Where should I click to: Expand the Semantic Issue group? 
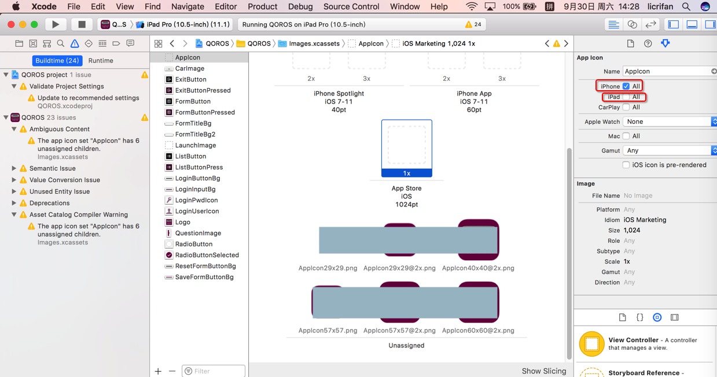pyautogui.click(x=14, y=168)
